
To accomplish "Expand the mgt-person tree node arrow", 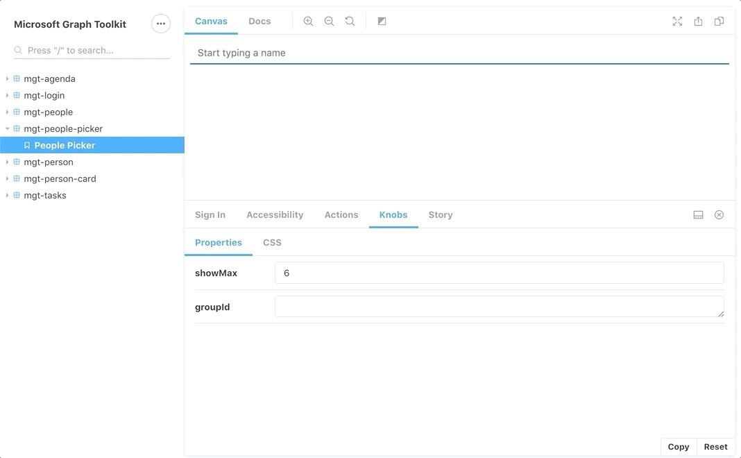I will coord(7,162).
